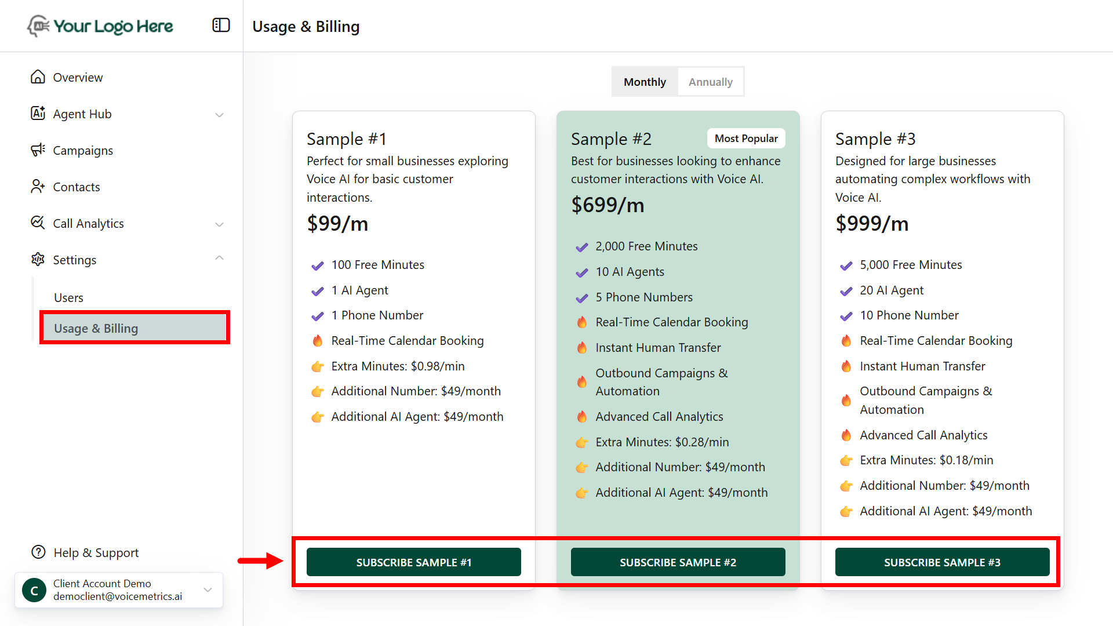The width and height of the screenshot is (1113, 626).
Task: Collapse the Settings submenu chevron
Action: tap(219, 259)
